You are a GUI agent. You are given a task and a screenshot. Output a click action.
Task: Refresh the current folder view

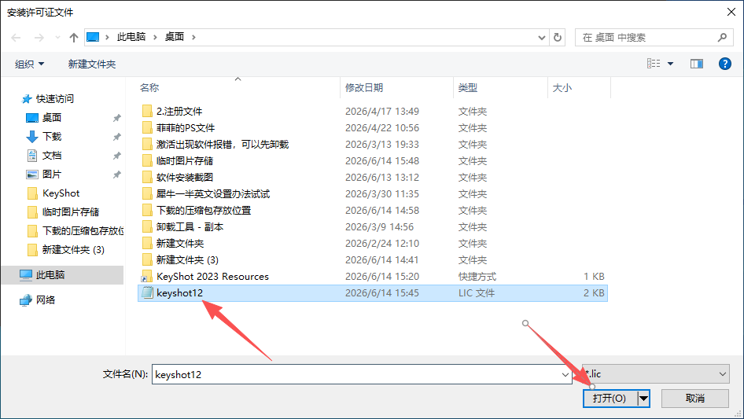coord(558,37)
